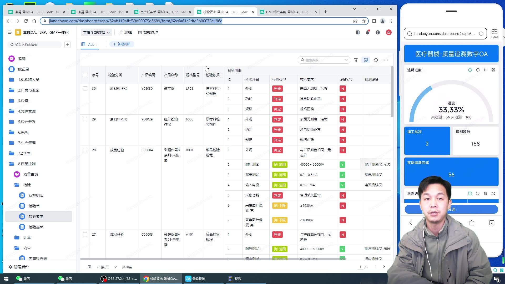Expand the 追溯进度 widget to fullscreen
The image size is (505, 284).
(x=493, y=70)
